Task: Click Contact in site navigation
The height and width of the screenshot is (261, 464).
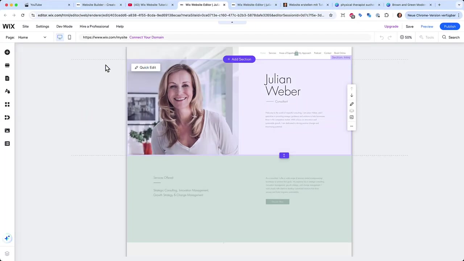Action: tap(328, 53)
